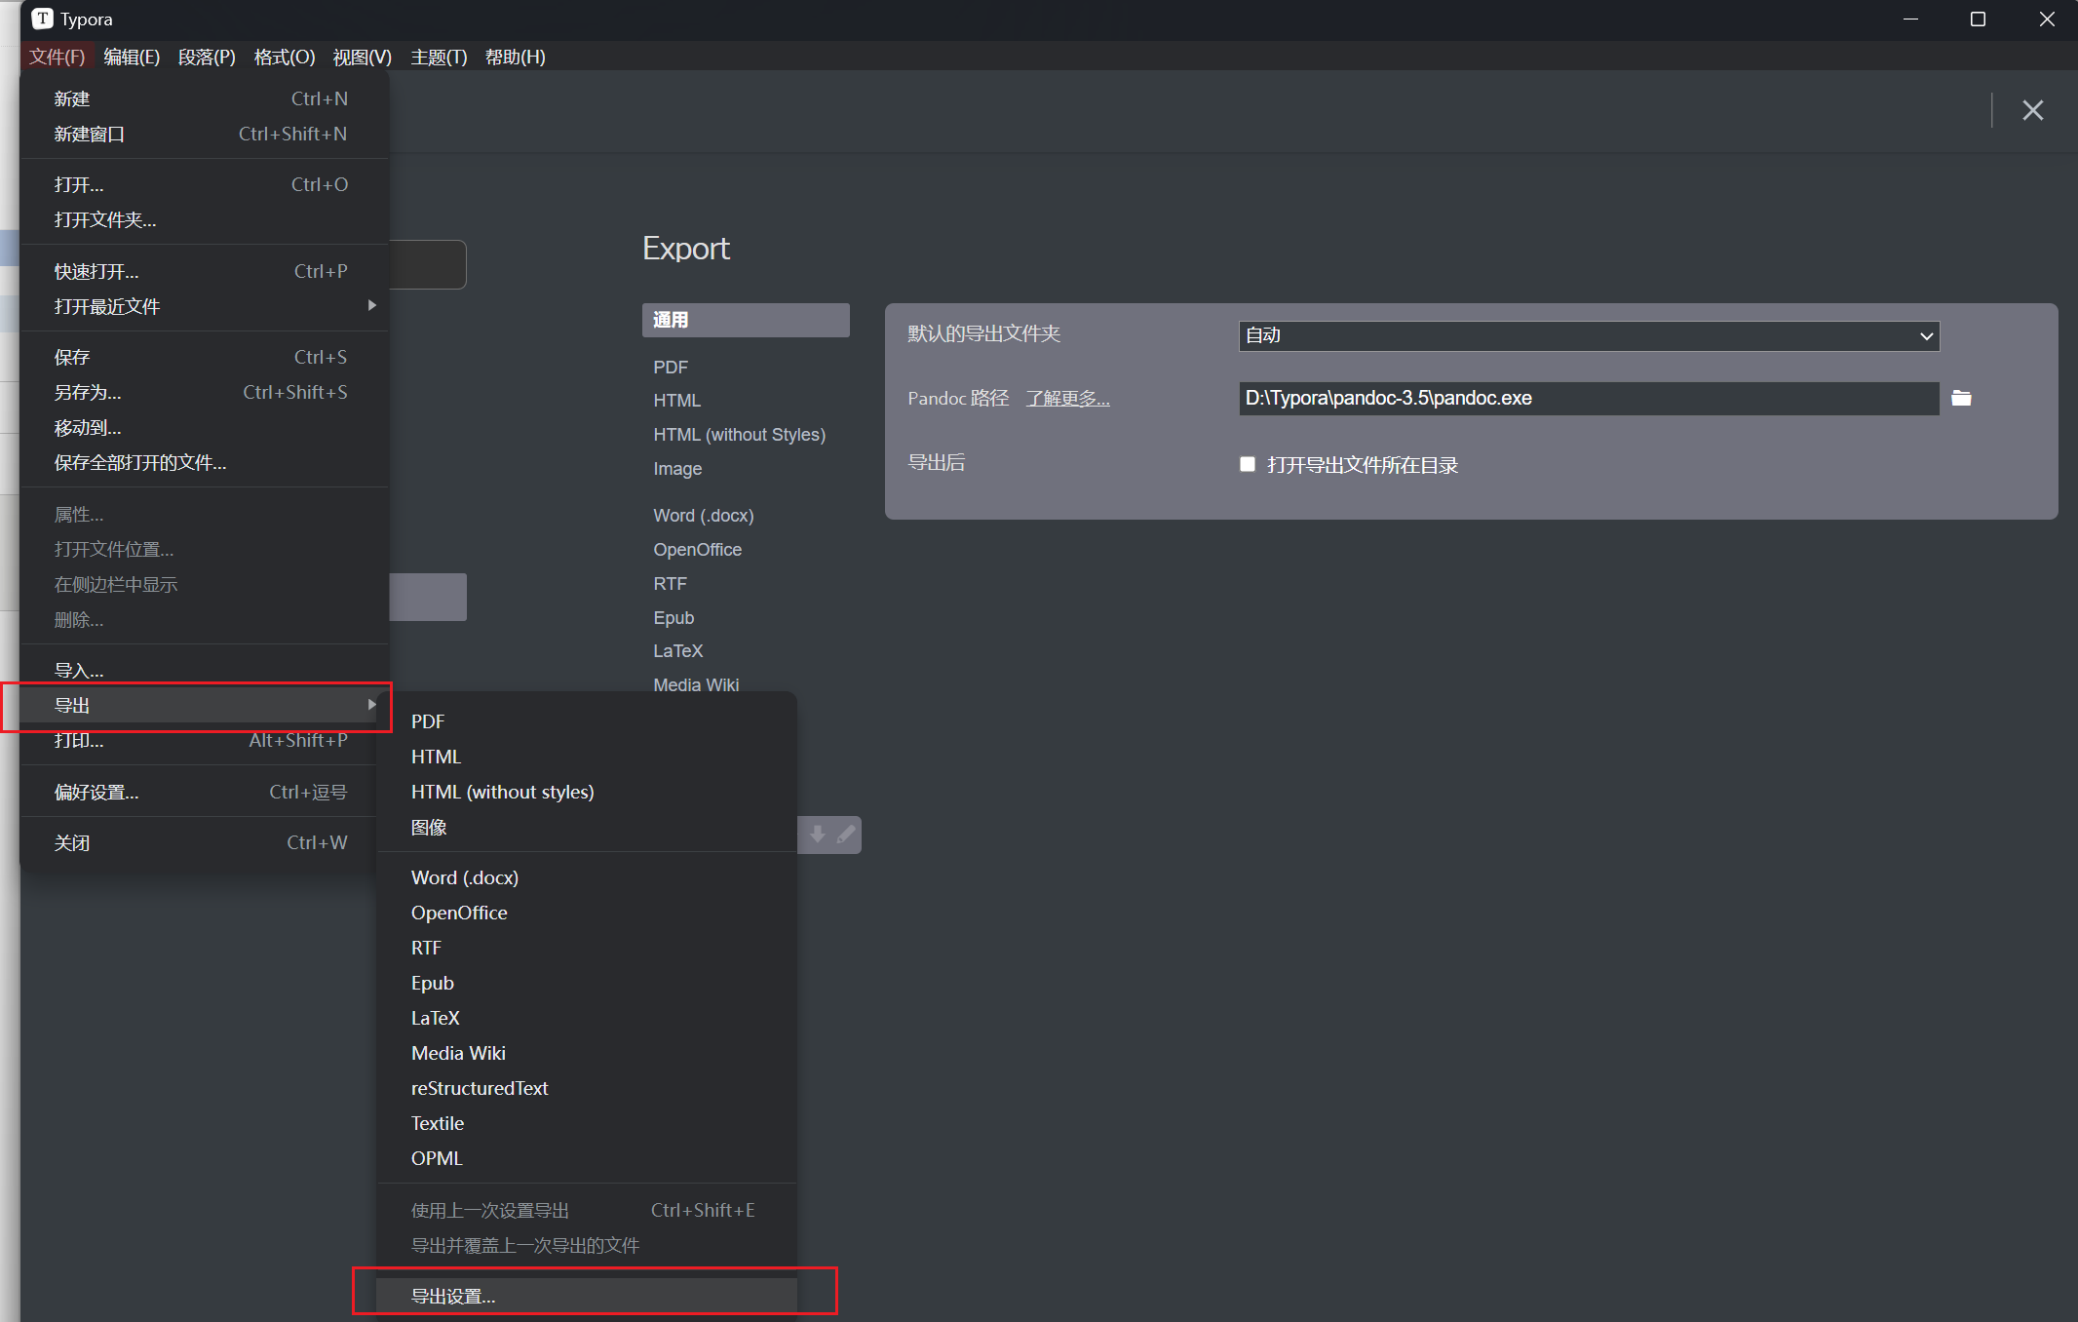Export as LaTeX from submenu
Viewport: 2078px width, 1322px height.
point(587,1018)
